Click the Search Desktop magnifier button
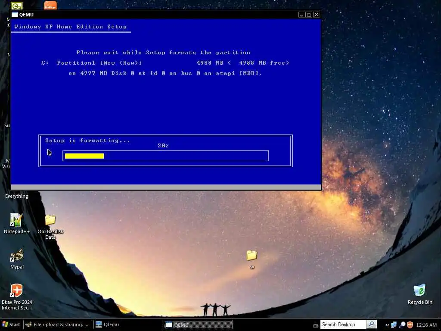 point(372,324)
